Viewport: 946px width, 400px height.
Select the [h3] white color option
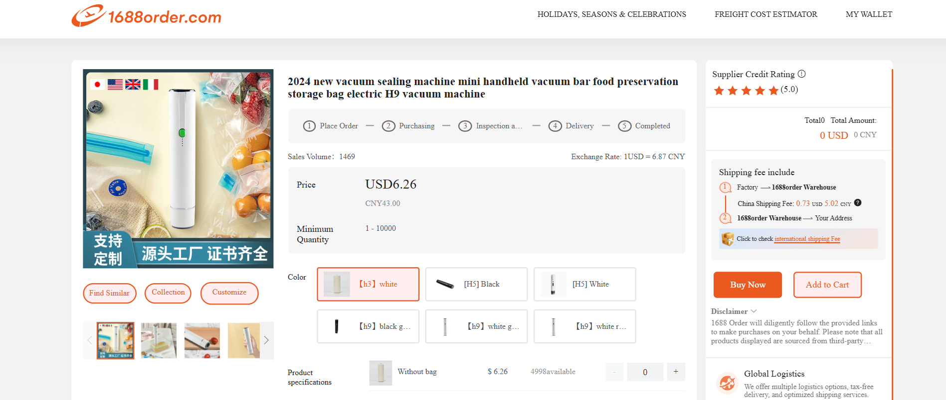click(x=368, y=284)
